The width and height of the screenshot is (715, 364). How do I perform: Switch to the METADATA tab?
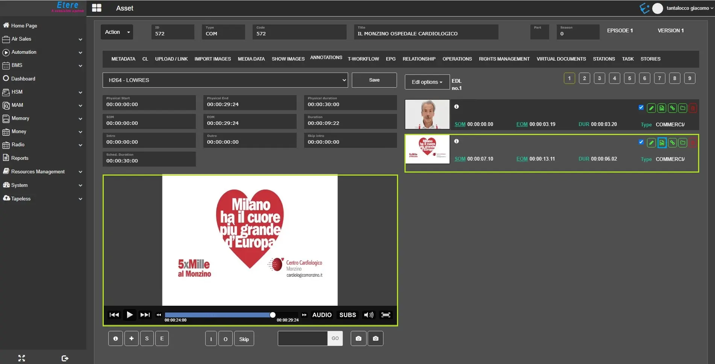click(x=123, y=59)
